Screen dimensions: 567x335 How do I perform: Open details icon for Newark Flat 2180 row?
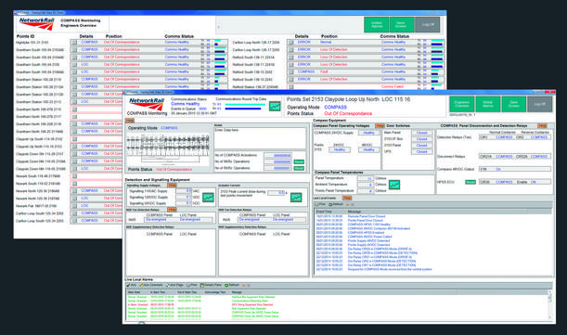74,206
